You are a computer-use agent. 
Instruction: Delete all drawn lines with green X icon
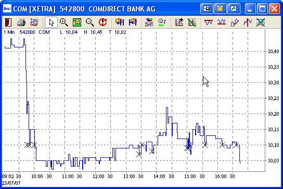(261, 22)
